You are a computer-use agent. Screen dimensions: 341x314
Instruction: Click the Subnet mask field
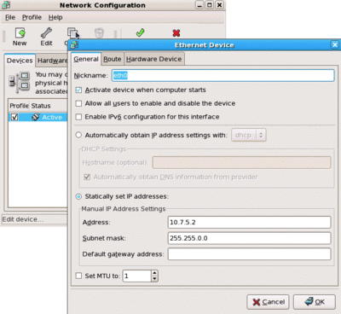point(249,238)
